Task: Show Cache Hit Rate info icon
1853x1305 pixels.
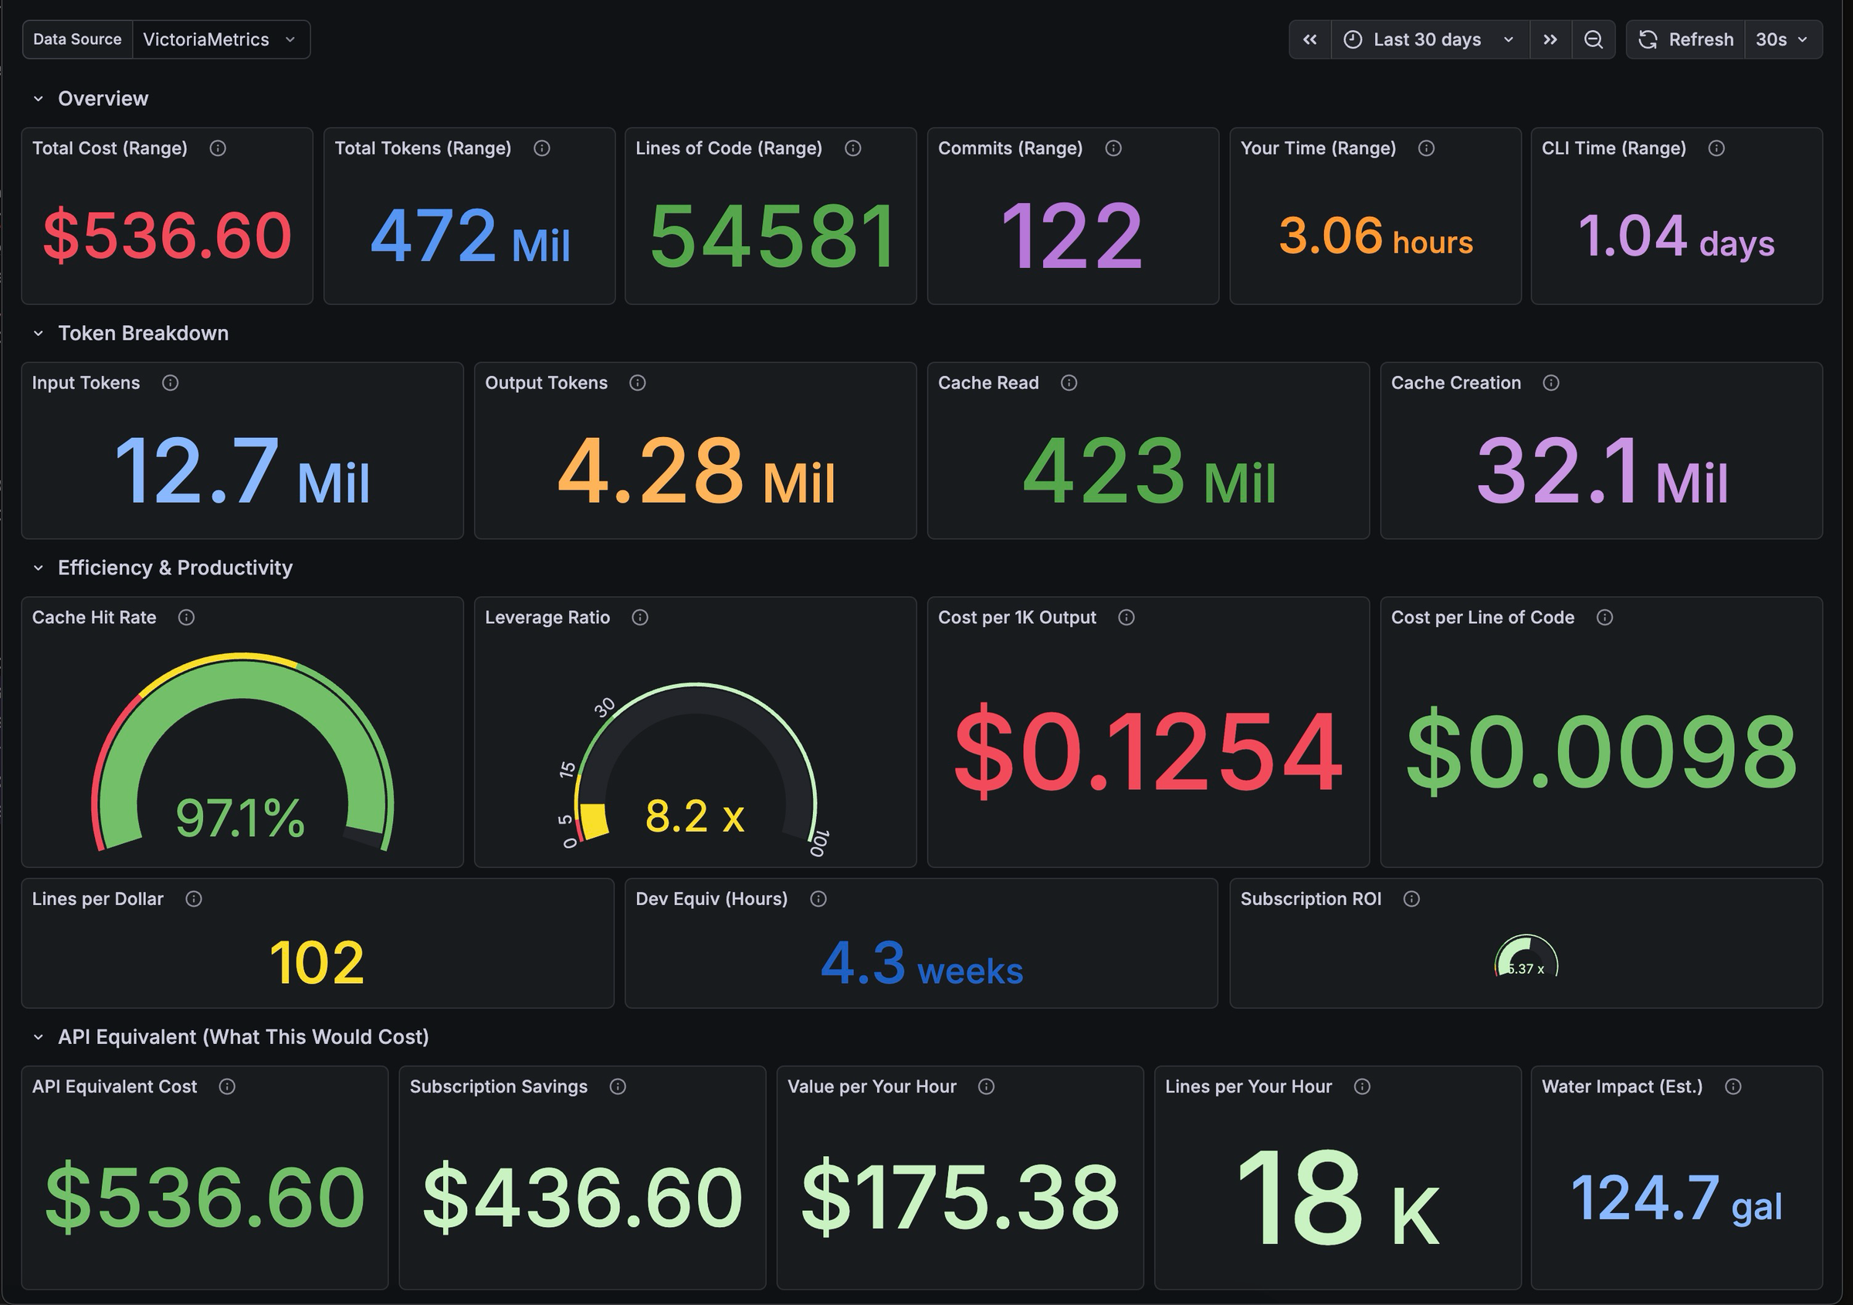Action: 186,619
